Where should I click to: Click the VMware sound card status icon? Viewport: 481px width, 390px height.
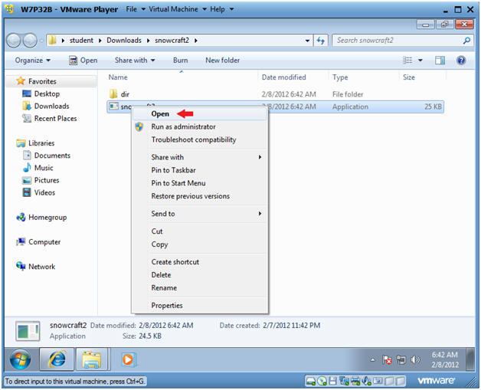pos(366,381)
